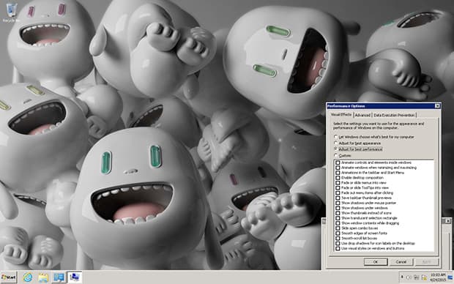The image size is (454, 284).
Task: Click the taskbar clock showing 10:03 AM
Action: 437,277
